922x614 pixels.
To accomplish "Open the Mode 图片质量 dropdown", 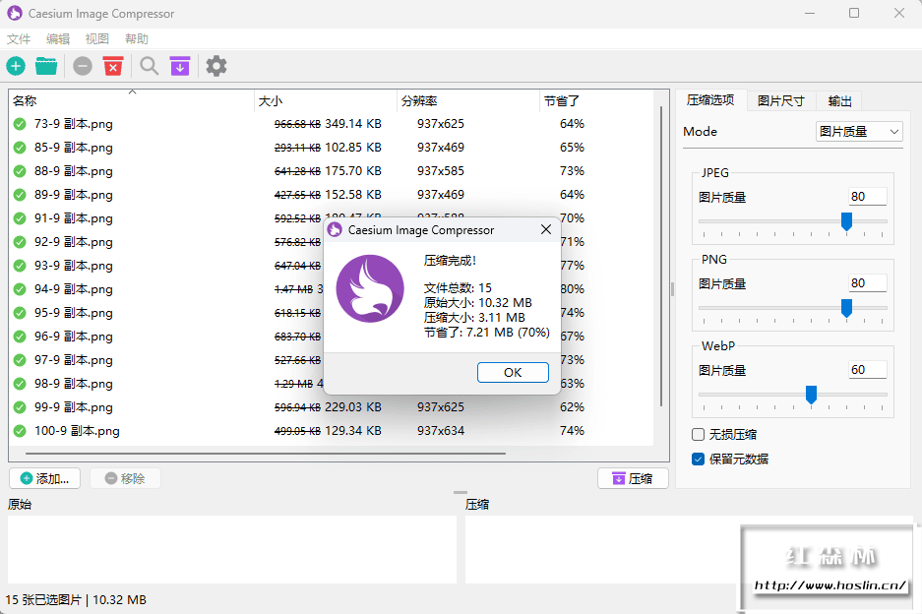I will click(859, 132).
